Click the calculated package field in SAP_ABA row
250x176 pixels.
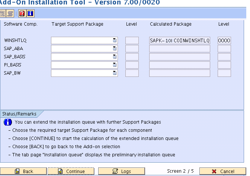click(x=180, y=49)
